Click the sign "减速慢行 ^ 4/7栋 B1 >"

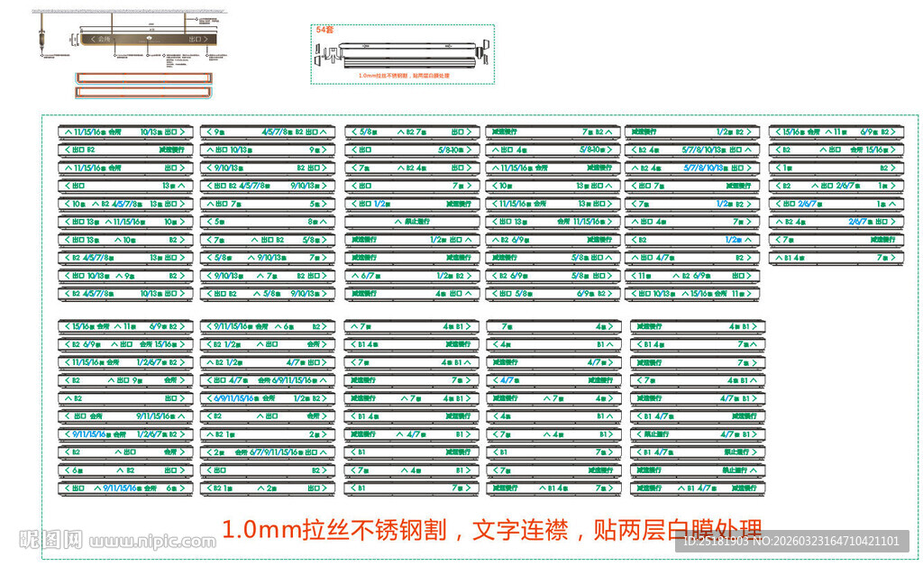[x=411, y=436]
